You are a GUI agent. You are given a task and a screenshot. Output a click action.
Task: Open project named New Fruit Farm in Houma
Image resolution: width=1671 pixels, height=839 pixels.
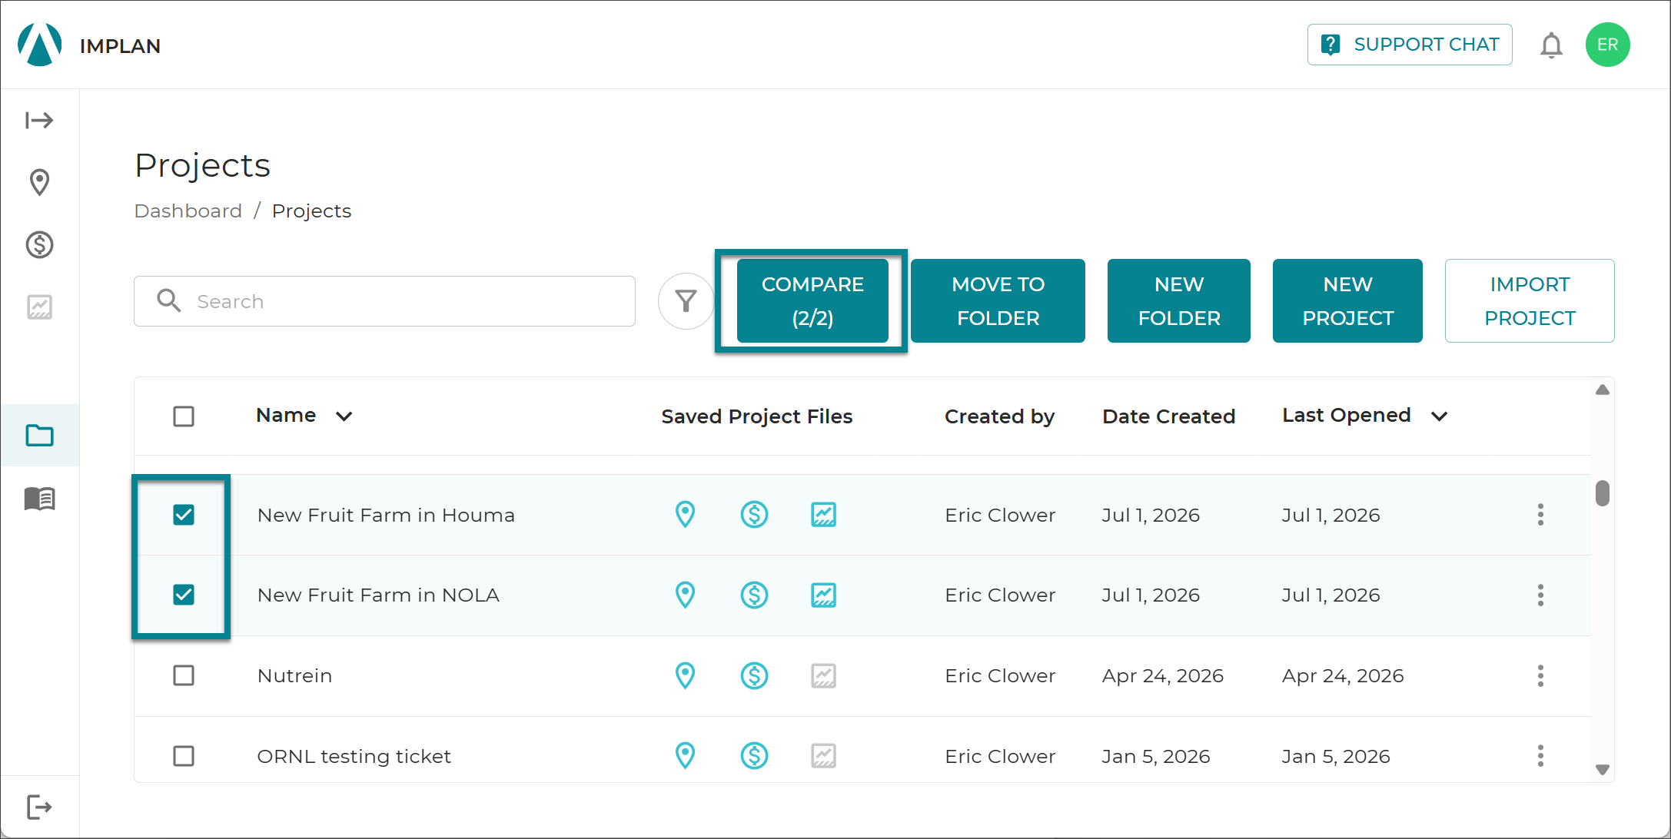click(386, 515)
